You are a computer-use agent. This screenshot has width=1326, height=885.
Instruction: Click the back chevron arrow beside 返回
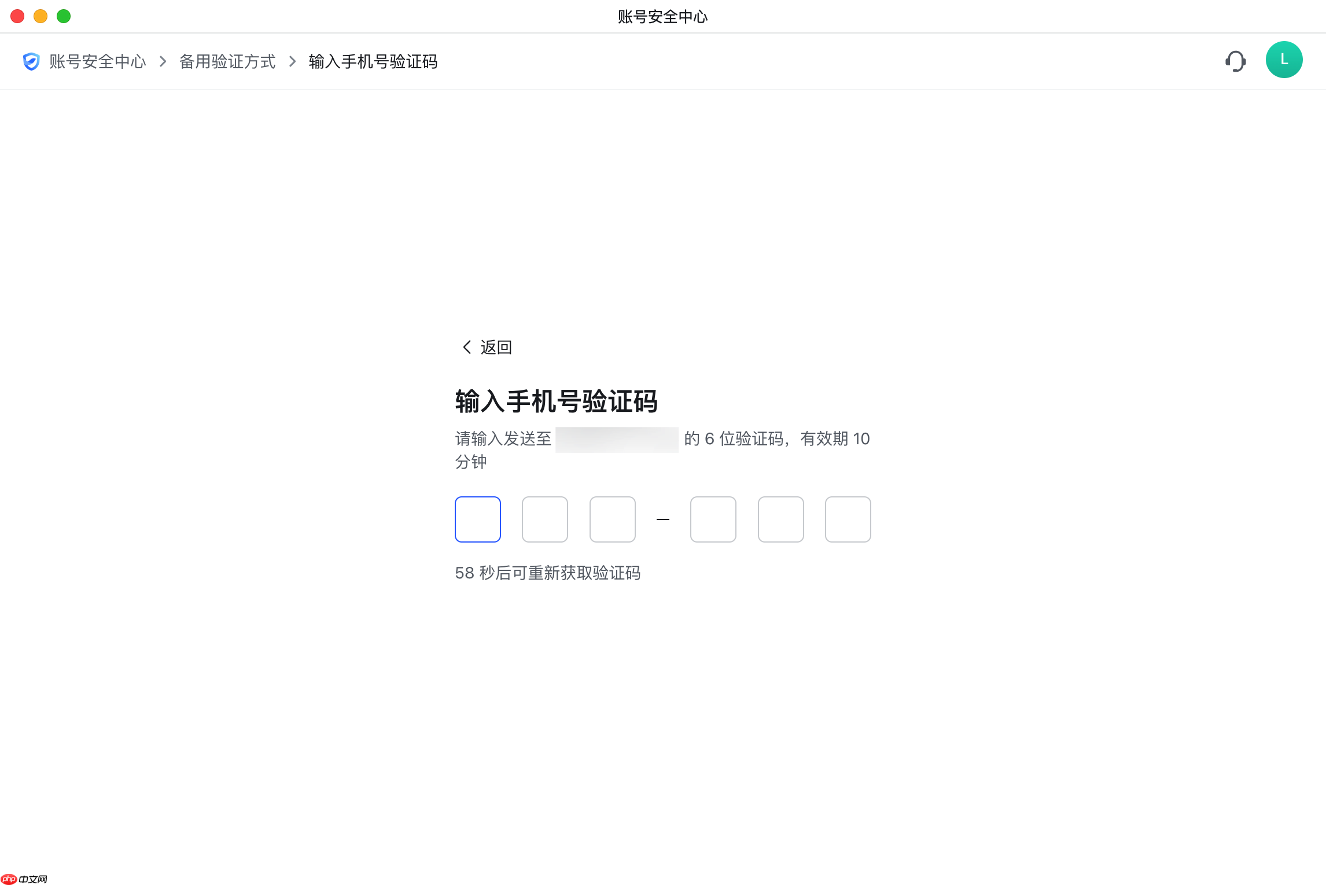click(x=467, y=347)
